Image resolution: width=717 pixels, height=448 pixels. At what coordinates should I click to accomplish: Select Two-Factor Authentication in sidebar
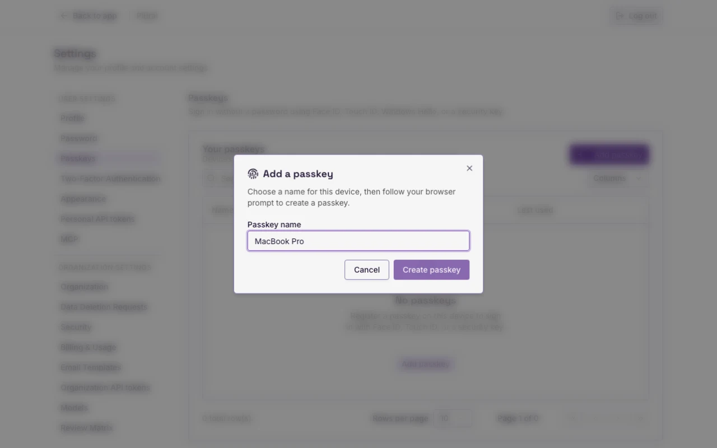tap(110, 179)
